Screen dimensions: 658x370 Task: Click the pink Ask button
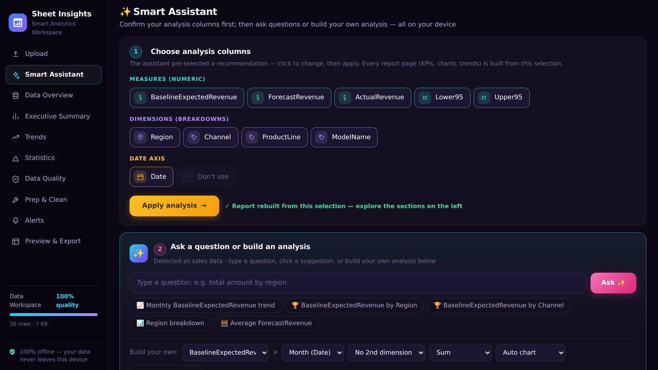[613, 283]
